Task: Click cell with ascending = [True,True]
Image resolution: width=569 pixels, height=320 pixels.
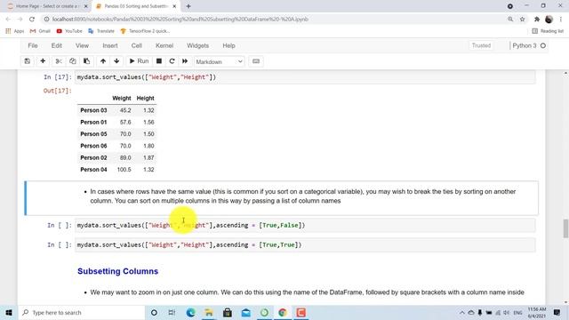Action: click(305, 245)
